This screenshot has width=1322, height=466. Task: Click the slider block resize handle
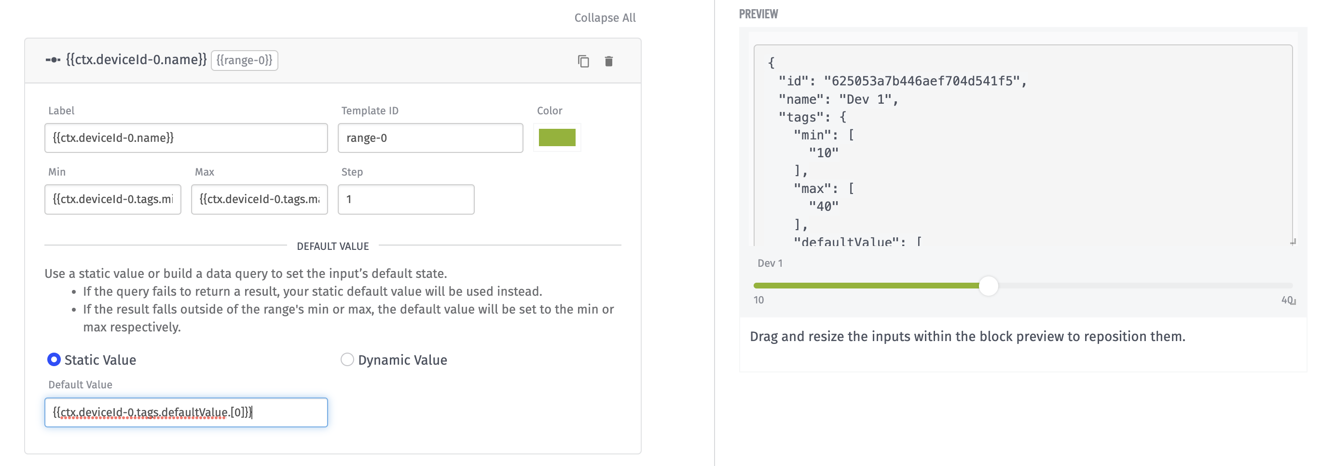click(x=1293, y=302)
